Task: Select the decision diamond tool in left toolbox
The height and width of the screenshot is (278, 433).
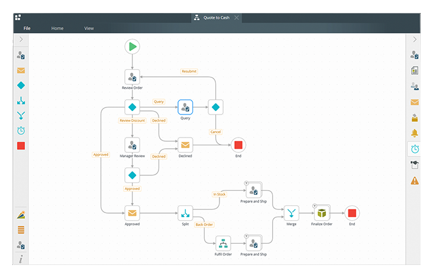Action: (x=21, y=86)
